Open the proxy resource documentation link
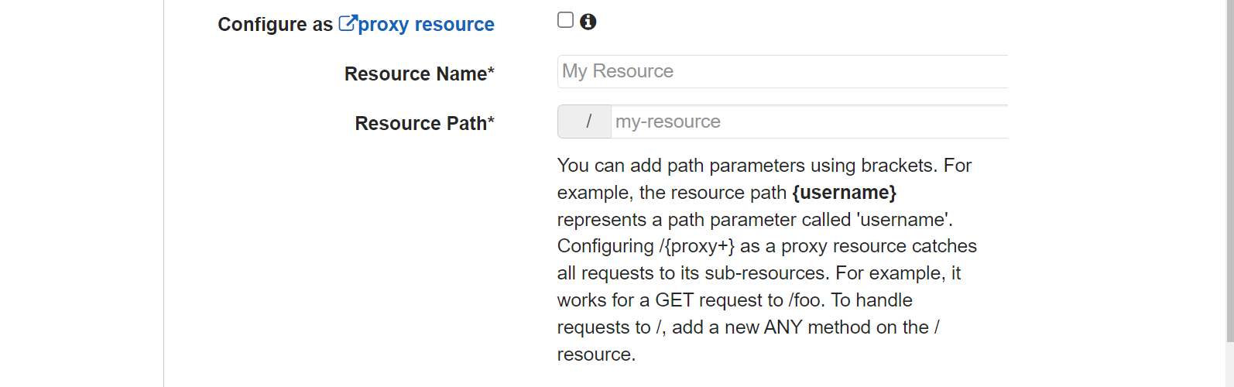Viewport: 1234px width, 387px height. point(426,25)
